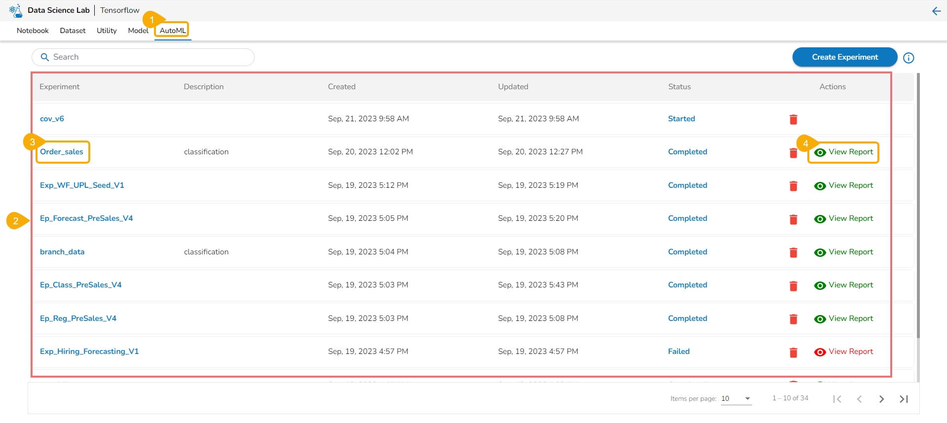Image resolution: width=947 pixels, height=423 pixels.
Task: Delete the cov_v6 experiment via trash icon
Action: click(x=793, y=119)
